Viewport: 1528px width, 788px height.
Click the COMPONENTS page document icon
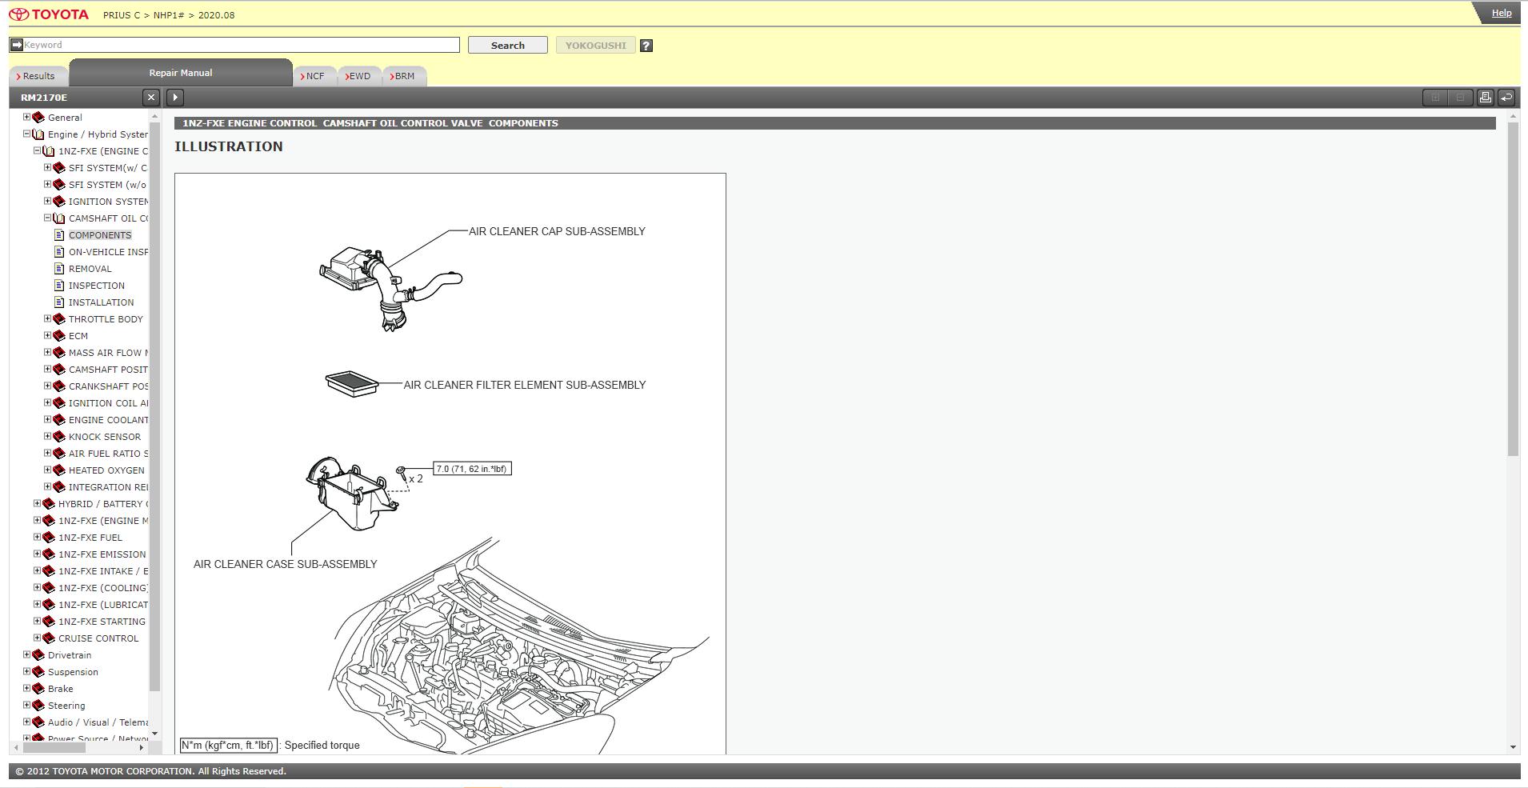click(59, 235)
